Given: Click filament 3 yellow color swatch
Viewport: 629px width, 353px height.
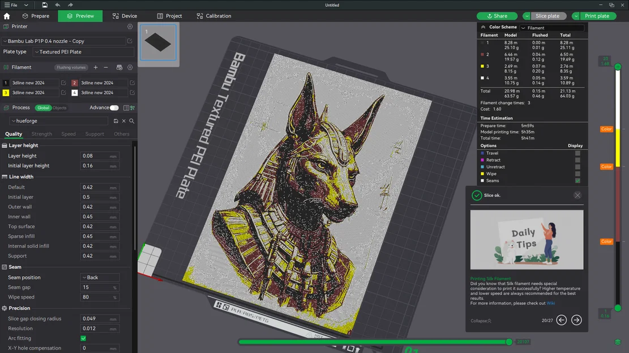Looking at the screenshot, I should point(6,93).
